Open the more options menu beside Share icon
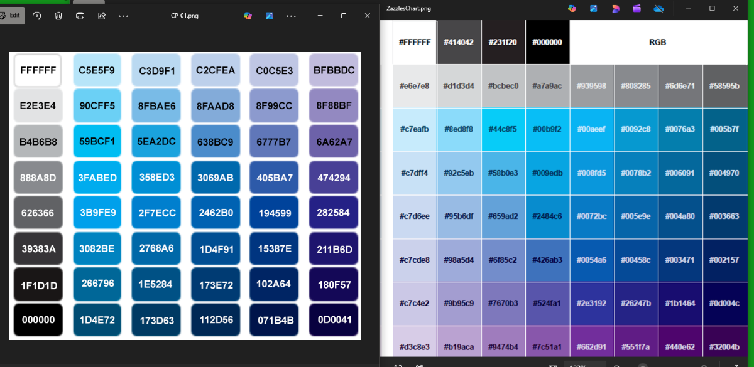754x367 pixels. click(123, 16)
